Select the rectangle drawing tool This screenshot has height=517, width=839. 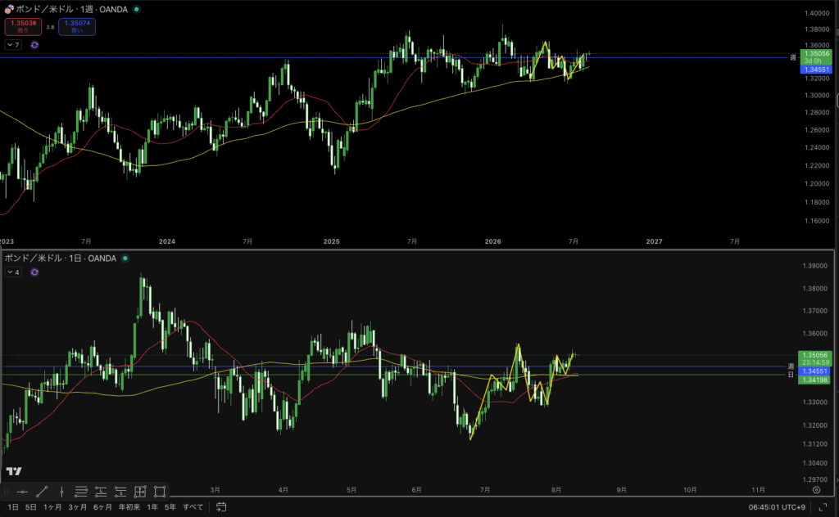coord(160,492)
